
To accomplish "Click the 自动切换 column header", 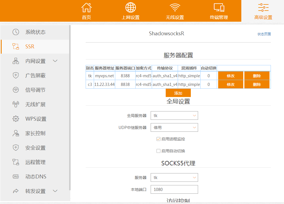I will [209, 68].
